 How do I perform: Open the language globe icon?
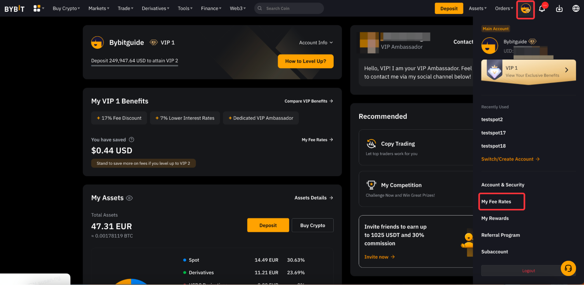576,9
